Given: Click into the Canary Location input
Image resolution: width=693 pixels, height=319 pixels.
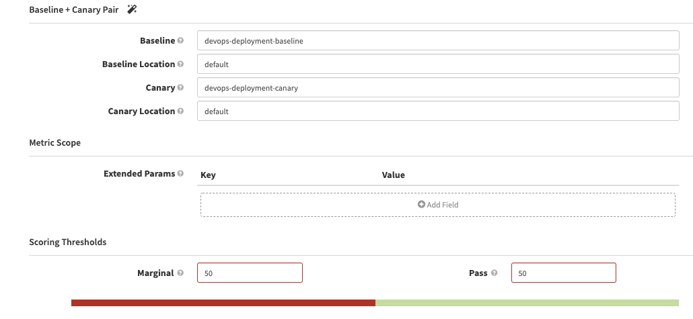Looking at the screenshot, I should 438,111.
